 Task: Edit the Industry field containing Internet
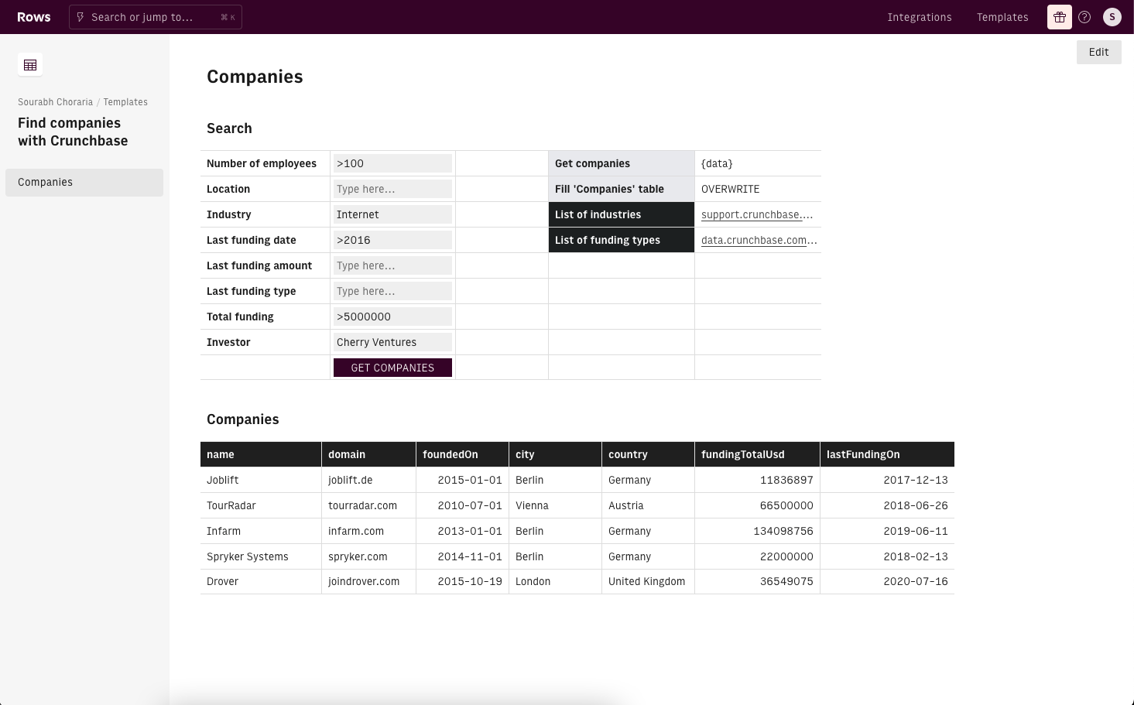coord(392,214)
